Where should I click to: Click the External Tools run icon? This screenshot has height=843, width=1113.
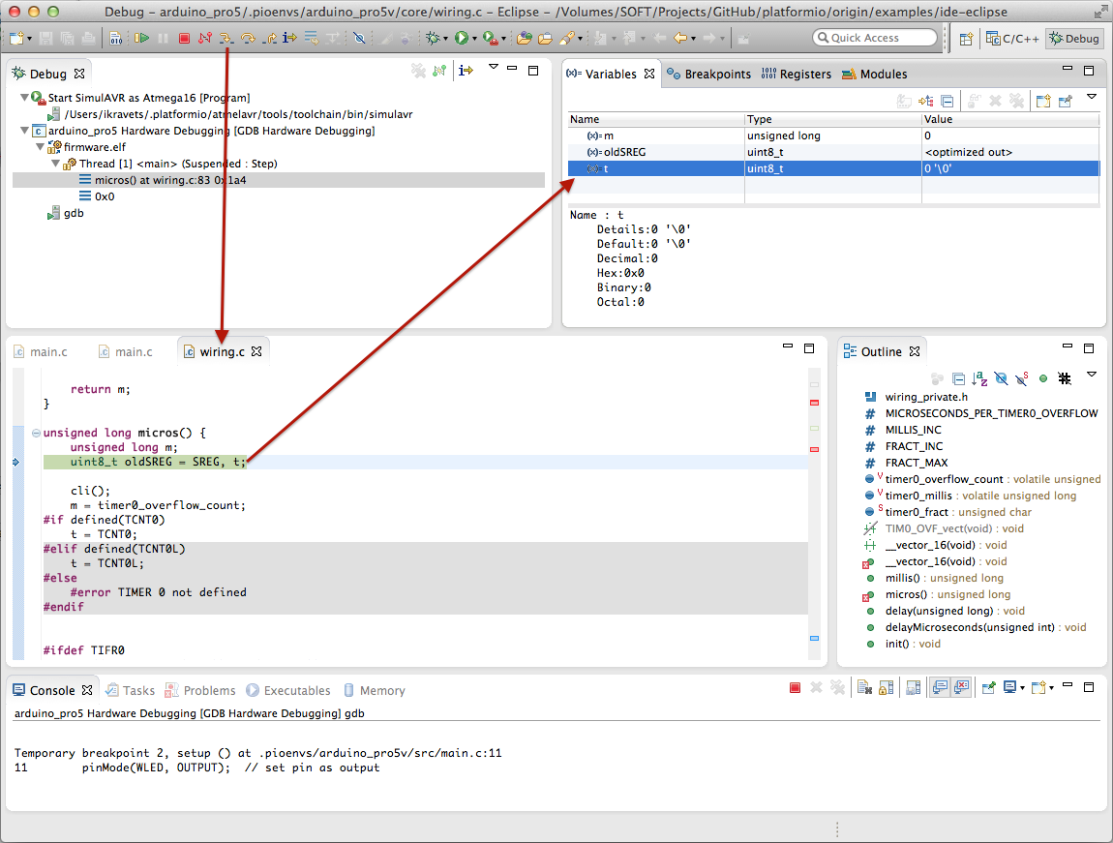[490, 38]
